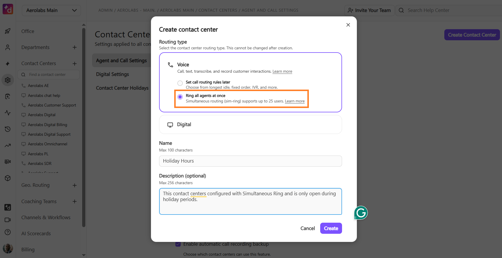Add a Coaching Team with plus icon
Viewport: 502px width, 258px height.
point(75,201)
